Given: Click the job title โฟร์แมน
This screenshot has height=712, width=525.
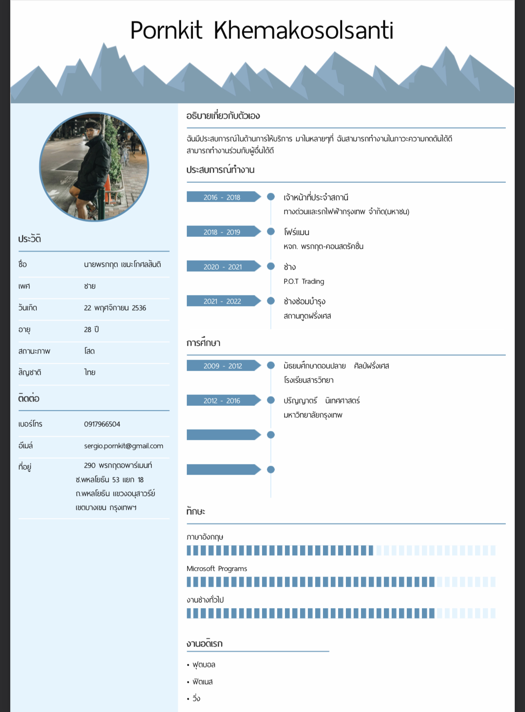Looking at the screenshot, I should click(x=296, y=232).
